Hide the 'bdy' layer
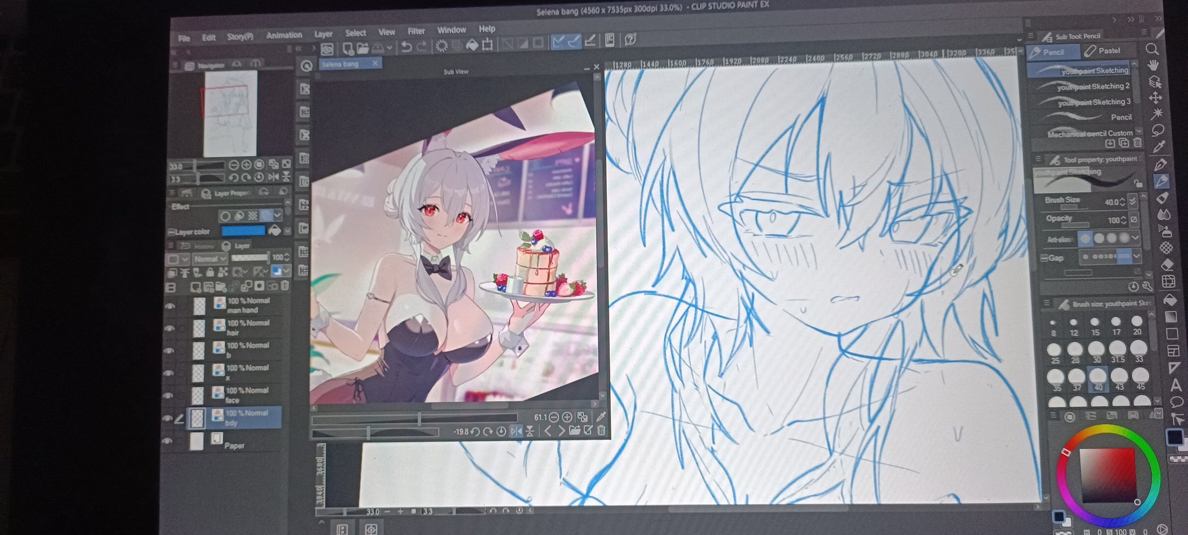1188x535 pixels. coord(168,418)
